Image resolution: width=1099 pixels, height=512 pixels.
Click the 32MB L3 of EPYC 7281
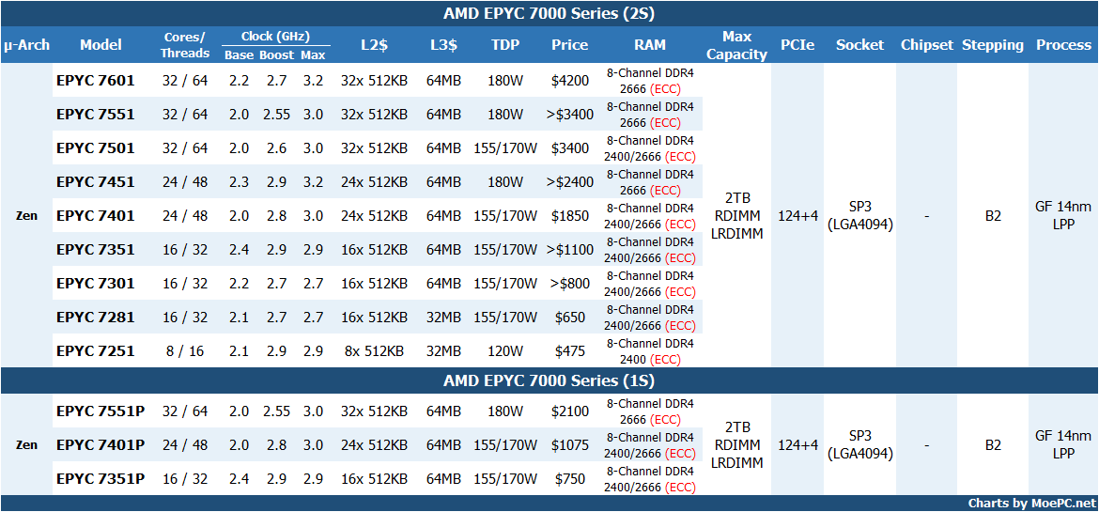click(443, 317)
